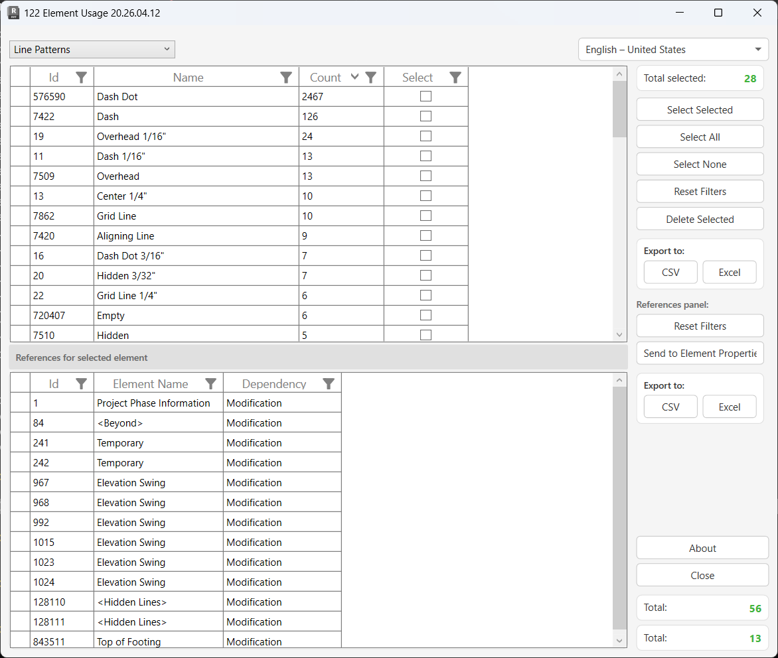
Task: Open the Element Name filter in references panel
Action: tap(210, 383)
